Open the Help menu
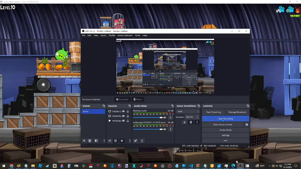 pyautogui.click(x=145, y=35)
